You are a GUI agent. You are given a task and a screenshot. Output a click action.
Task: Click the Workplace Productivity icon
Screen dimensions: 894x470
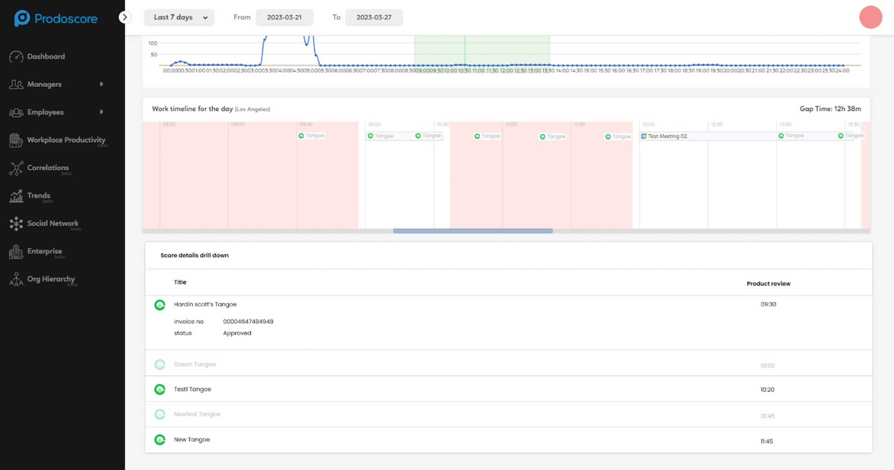pyautogui.click(x=16, y=140)
